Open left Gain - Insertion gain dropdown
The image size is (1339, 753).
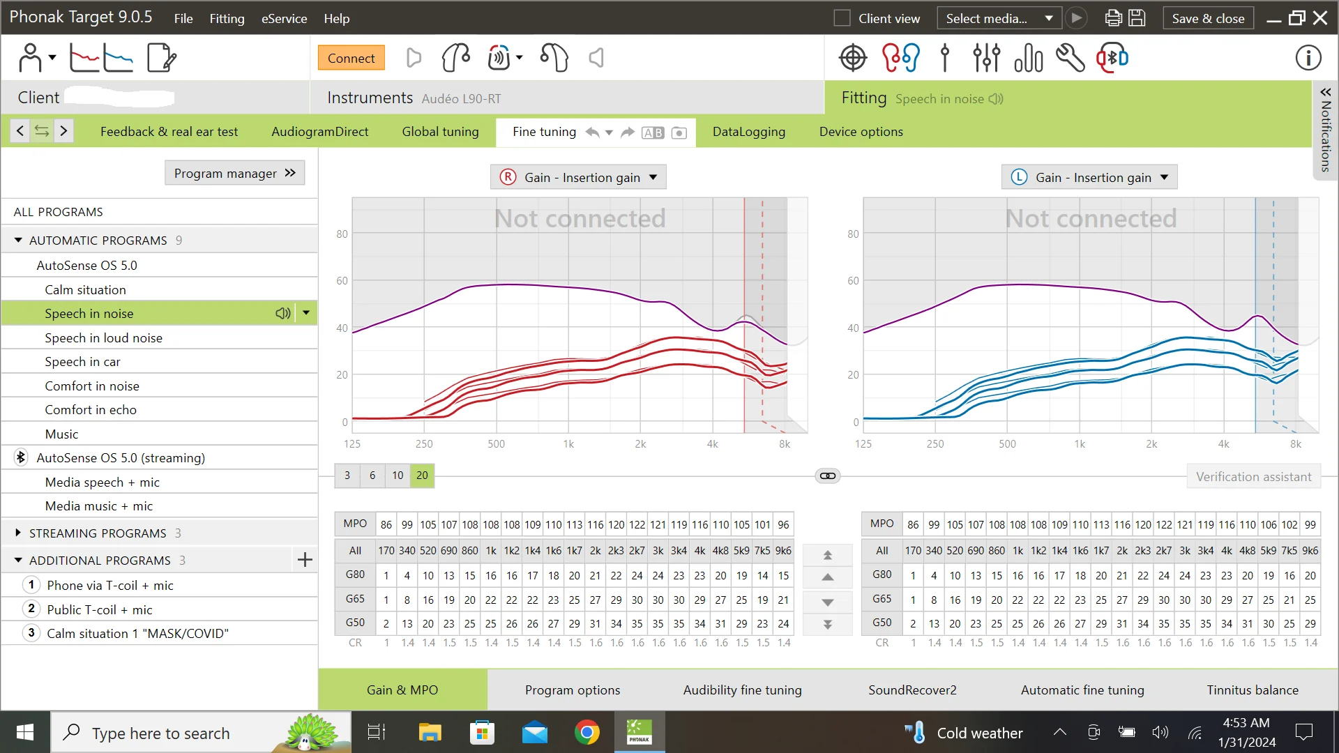pos(1089,177)
